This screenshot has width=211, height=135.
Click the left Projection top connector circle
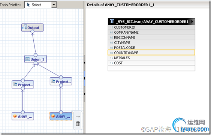coord(23,81)
